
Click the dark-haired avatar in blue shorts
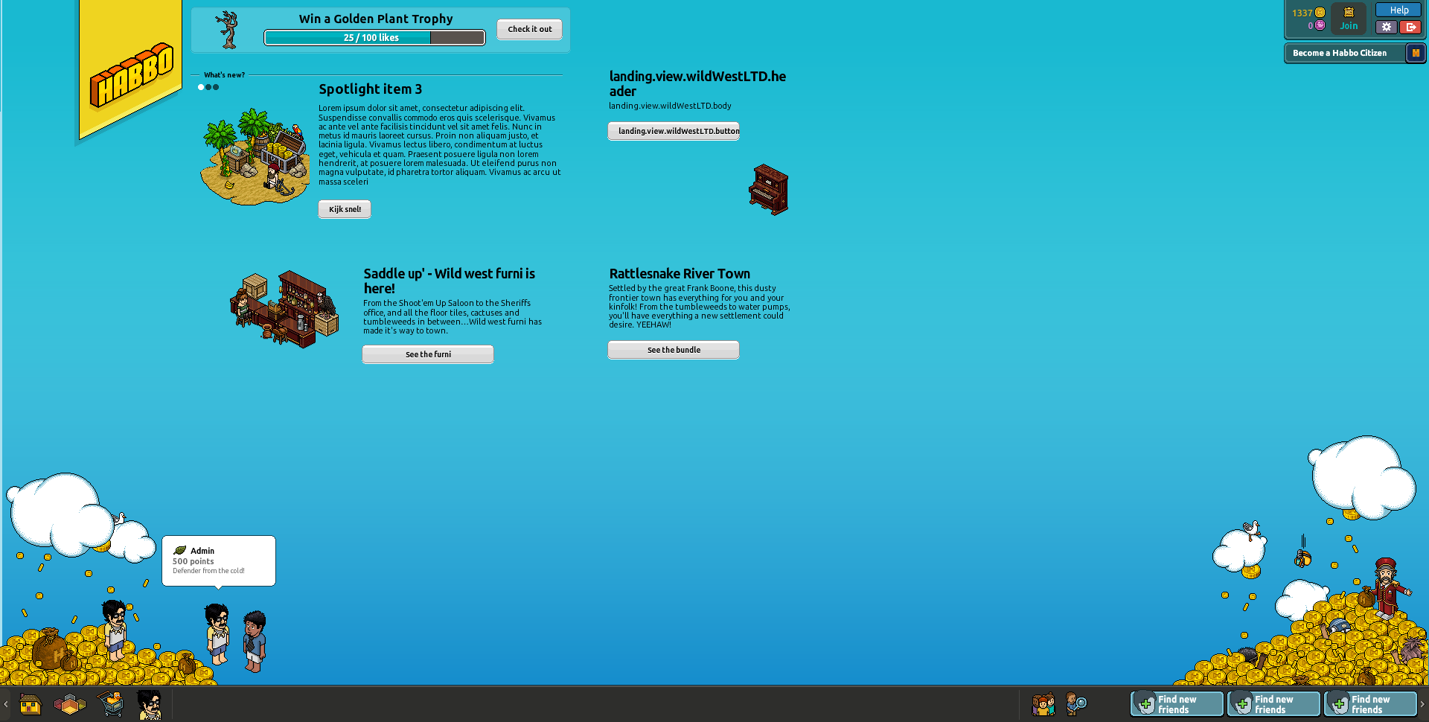click(255, 642)
